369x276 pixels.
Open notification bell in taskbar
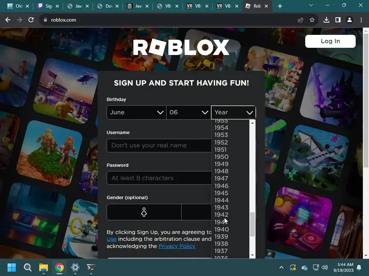(359, 267)
